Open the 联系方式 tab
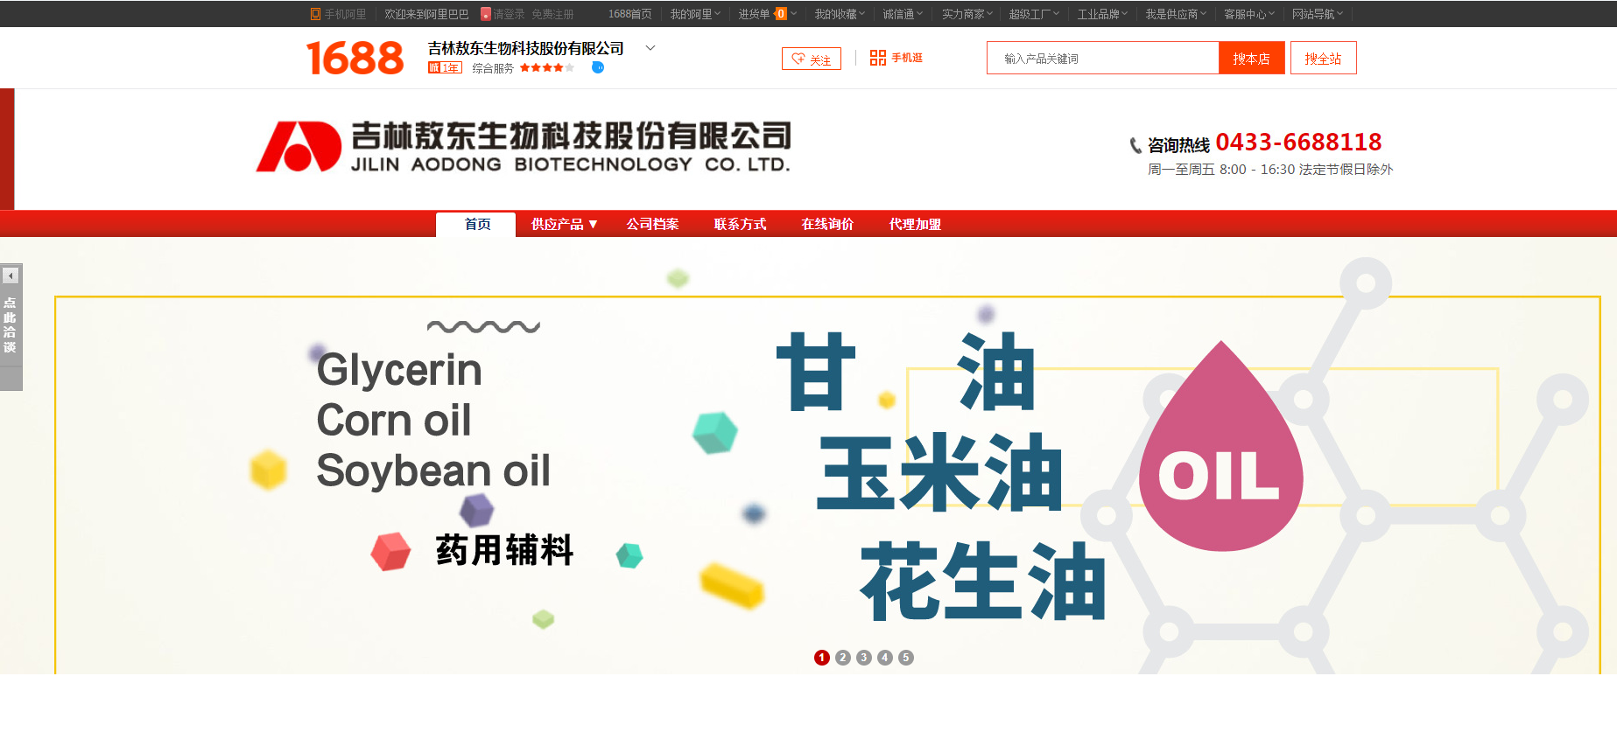 [740, 224]
